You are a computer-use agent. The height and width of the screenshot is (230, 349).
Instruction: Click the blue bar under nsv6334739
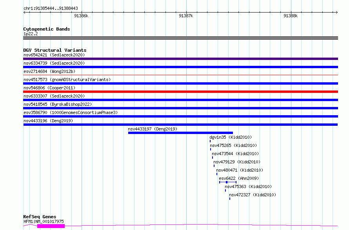tap(180, 67)
